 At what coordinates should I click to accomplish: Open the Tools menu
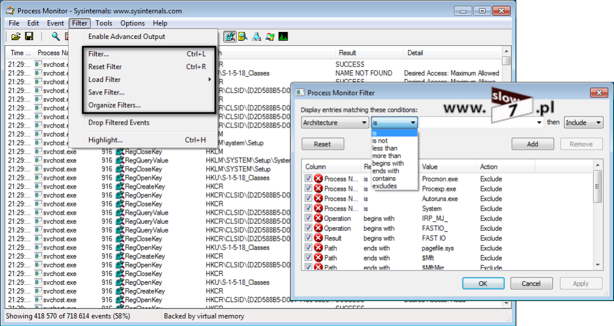[104, 23]
